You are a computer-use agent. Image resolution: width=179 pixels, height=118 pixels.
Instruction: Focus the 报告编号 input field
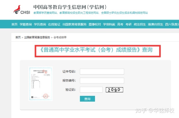click(102, 81)
